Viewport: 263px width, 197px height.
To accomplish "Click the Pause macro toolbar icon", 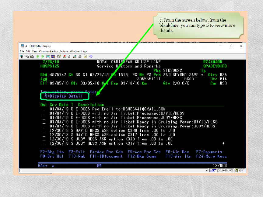I will [80, 57].
